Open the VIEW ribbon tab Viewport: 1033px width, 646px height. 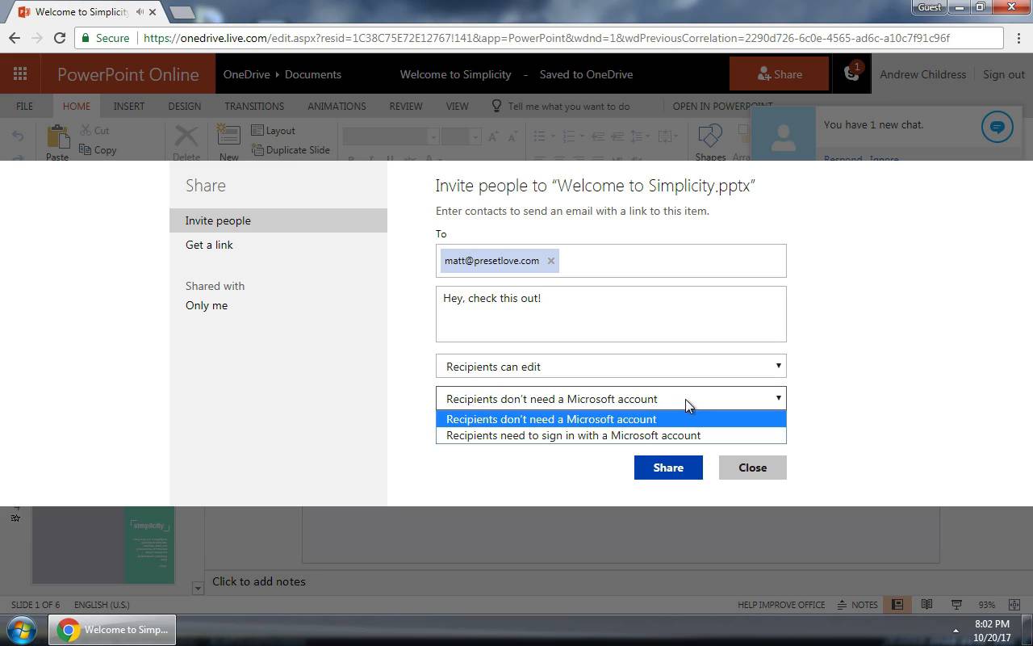click(458, 106)
